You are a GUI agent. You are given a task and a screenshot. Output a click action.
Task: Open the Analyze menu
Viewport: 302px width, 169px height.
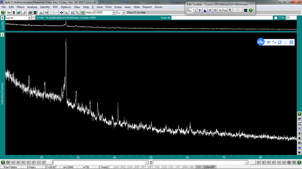click(x=32, y=7)
